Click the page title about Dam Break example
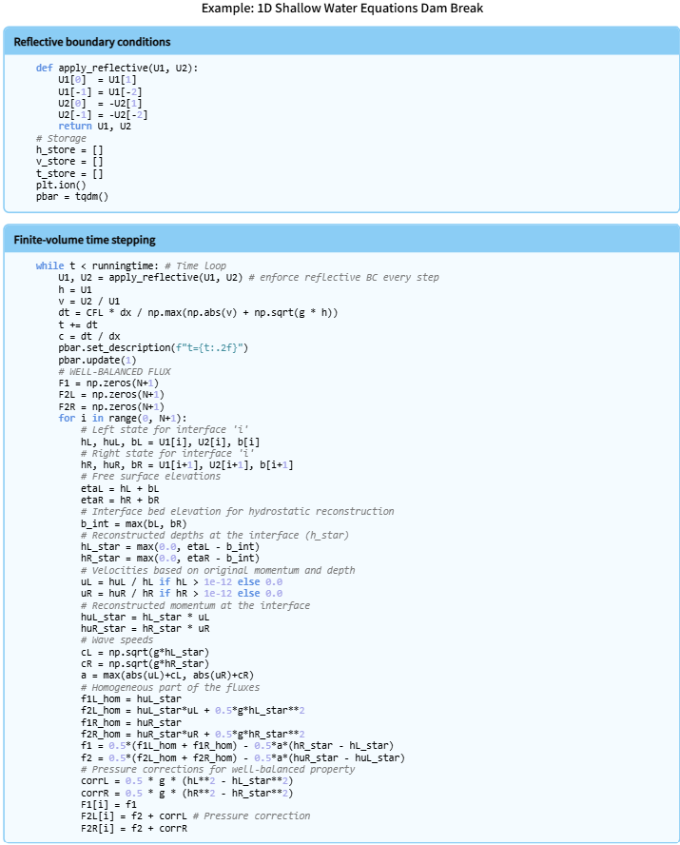 tap(340, 9)
